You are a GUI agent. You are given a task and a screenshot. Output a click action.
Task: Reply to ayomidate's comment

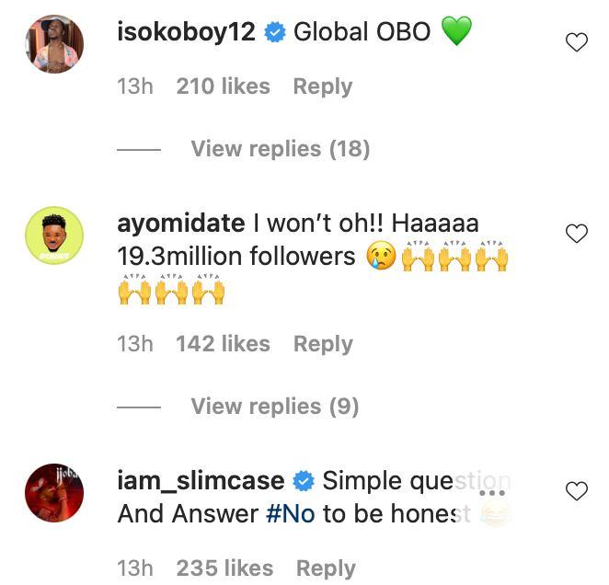323,344
